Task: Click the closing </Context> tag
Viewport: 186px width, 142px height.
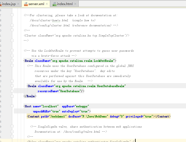Action: (163, 116)
